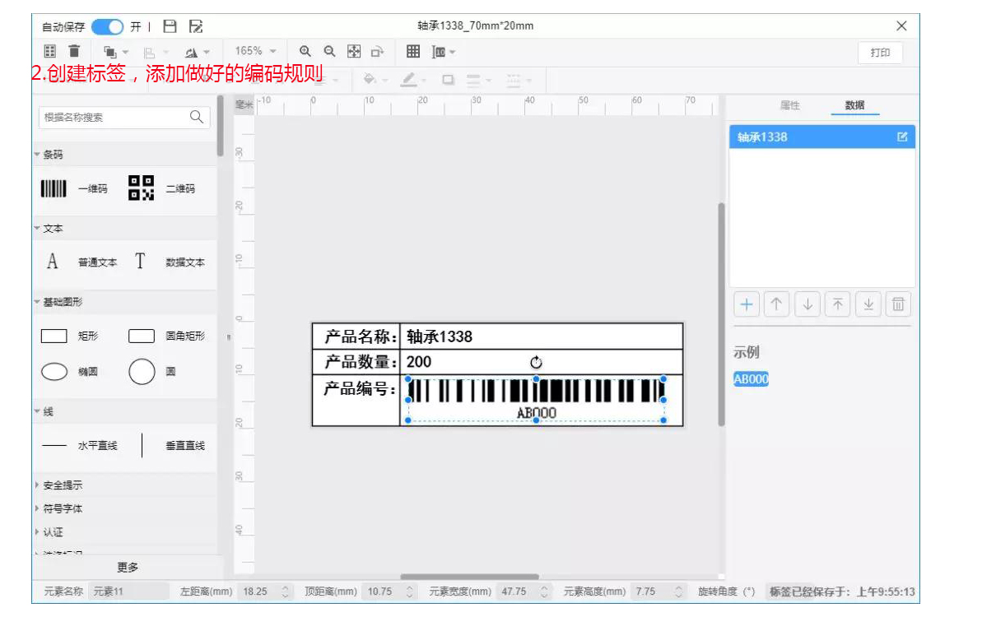Click the data panel trash button

[898, 305]
